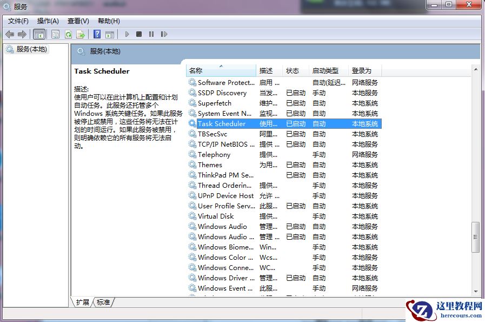The width and height of the screenshot is (485, 322).
Task: Open the 文件(F) menu
Action: pos(18,21)
